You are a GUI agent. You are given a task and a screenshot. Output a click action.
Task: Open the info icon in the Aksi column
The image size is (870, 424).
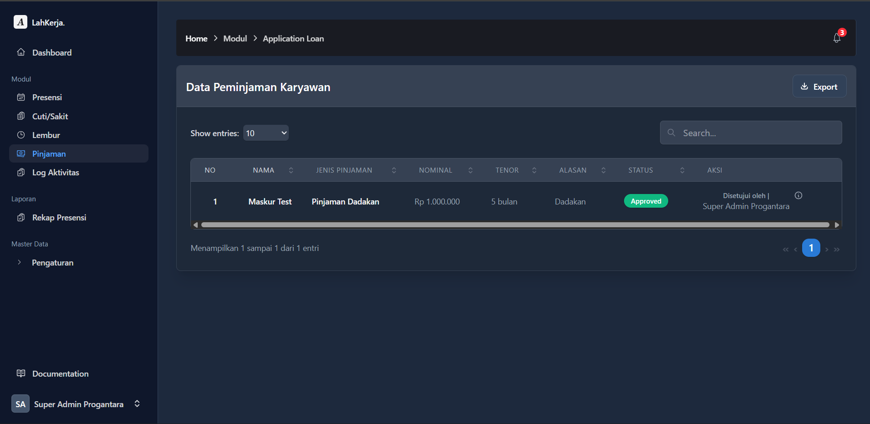point(798,195)
